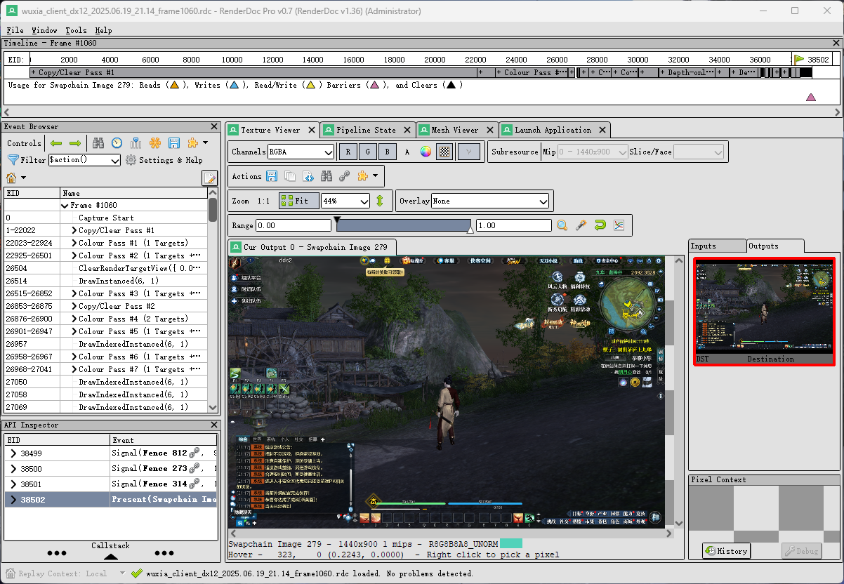Viewport: 844px width, 584px height.
Task: Click the green flag at timeline end
Action: click(799, 60)
